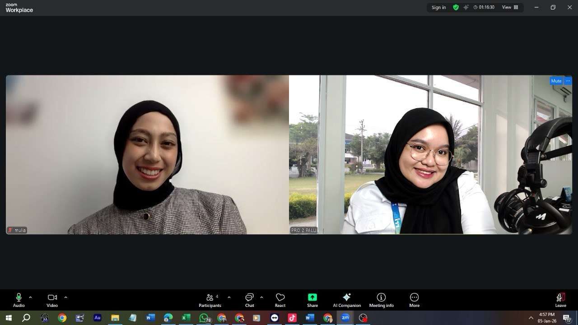Open the React emoji menu

[x=280, y=300]
